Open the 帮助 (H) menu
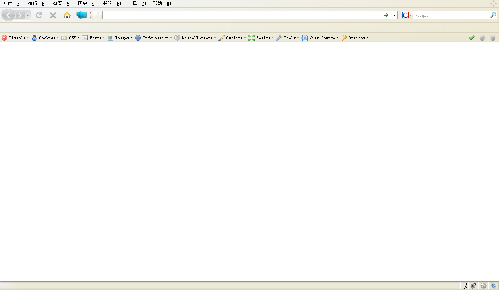Viewport: 499px width, 290px height. (162, 4)
